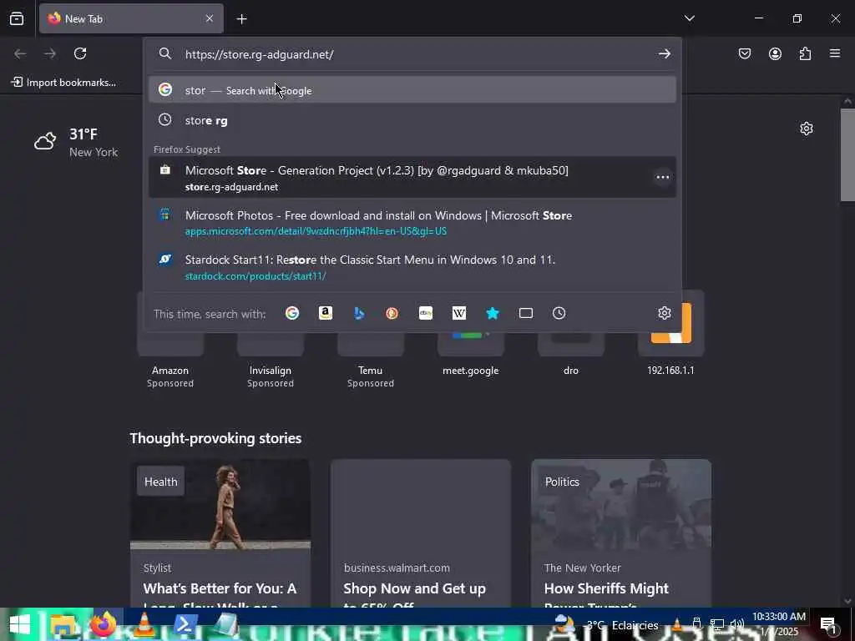Viewport: 855px width, 641px height.
Task: Click the New York weather widget
Action: coord(76,143)
